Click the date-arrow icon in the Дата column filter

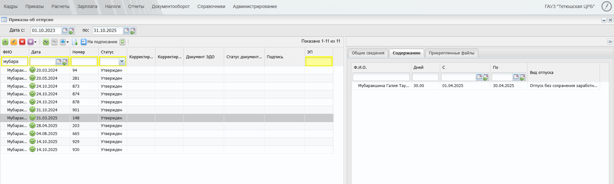[65, 61]
